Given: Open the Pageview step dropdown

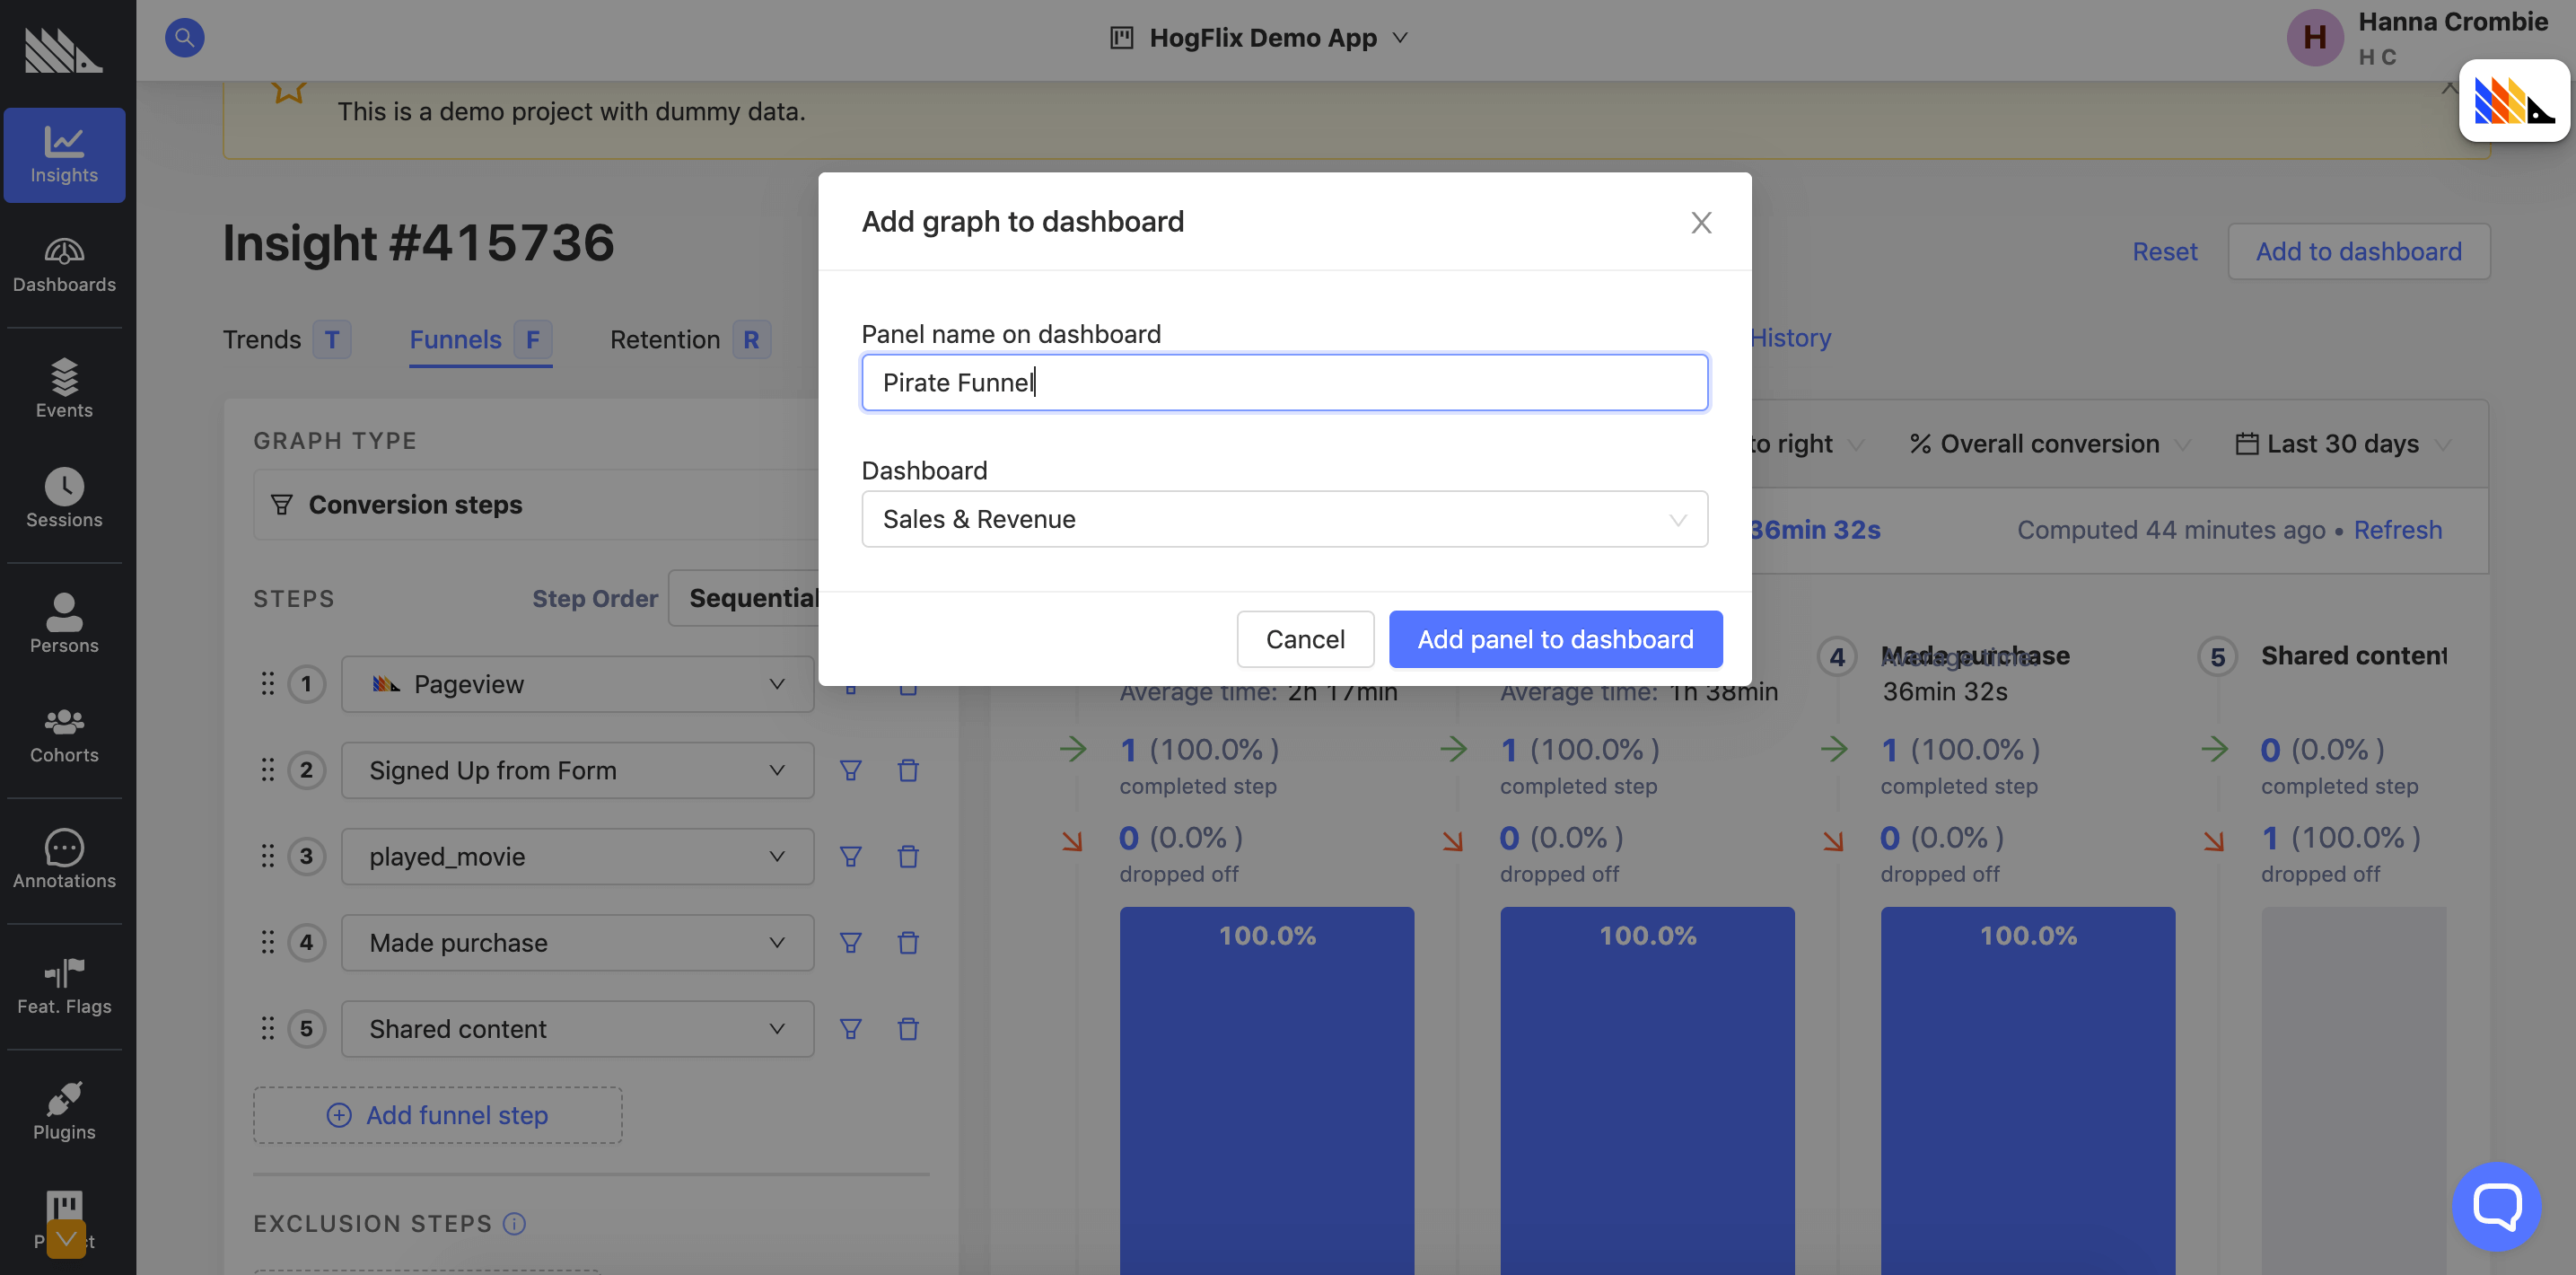Looking at the screenshot, I should pyautogui.click(x=577, y=684).
